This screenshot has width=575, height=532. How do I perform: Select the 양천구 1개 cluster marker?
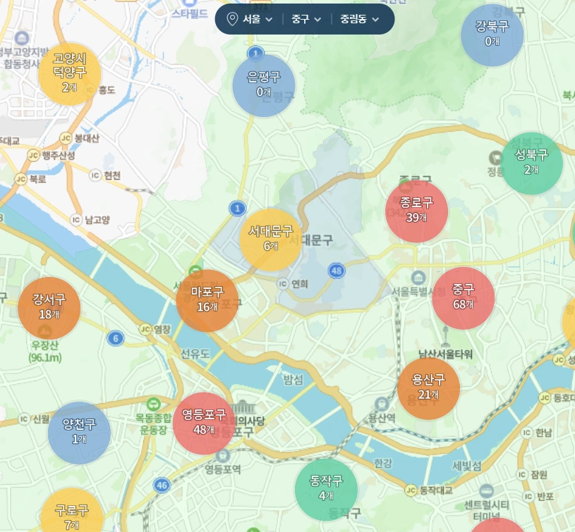coord(79,433)
